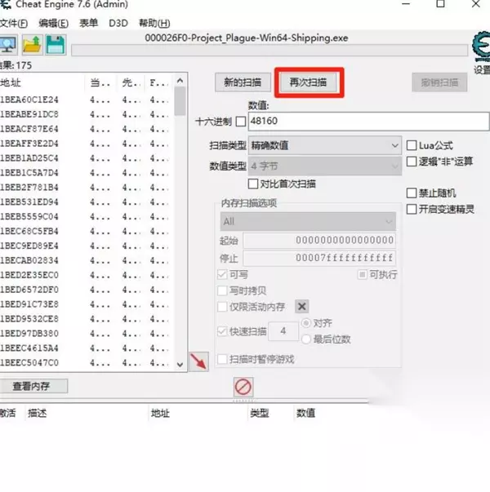Toggle the 写时拷贝 checkbox
This screenshot has width=490, height=492.
(x=222, y=290)
